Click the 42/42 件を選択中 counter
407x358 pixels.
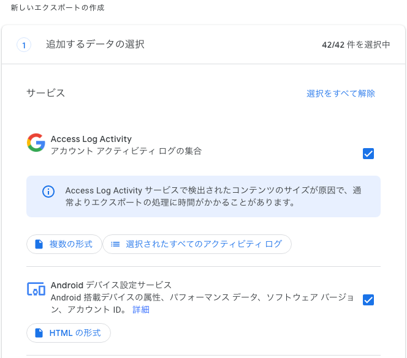click(x=356, y=45)
